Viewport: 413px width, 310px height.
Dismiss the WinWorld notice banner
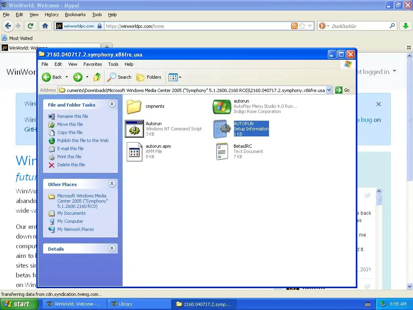[x=378, y=105]
